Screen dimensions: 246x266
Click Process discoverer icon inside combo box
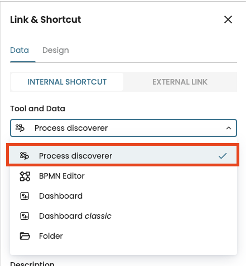pyautogui.click(x=20, y=128)
